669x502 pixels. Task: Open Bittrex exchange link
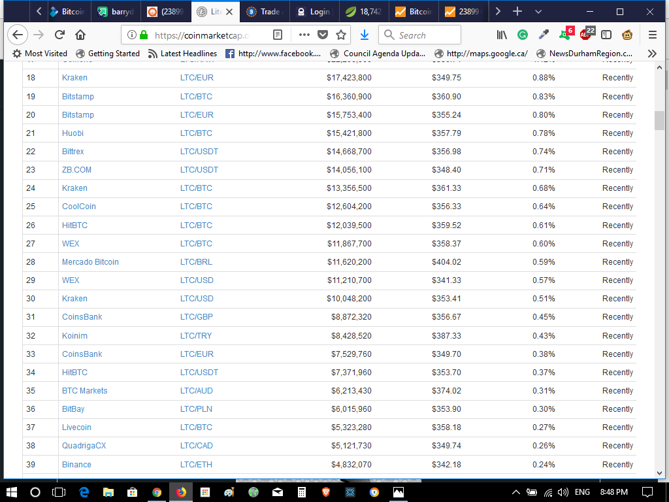(x=73, y=152)
